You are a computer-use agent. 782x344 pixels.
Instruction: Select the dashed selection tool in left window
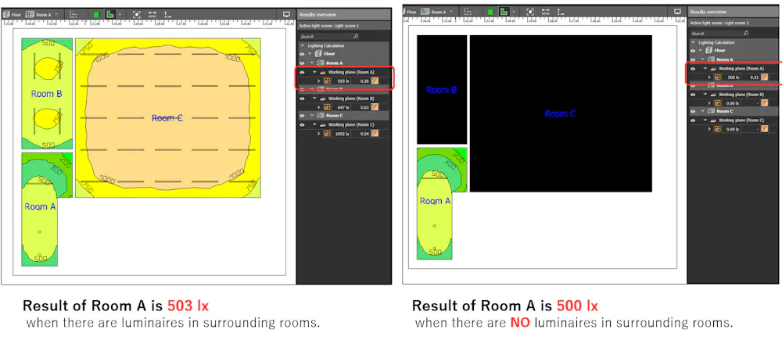click(73, 15)
